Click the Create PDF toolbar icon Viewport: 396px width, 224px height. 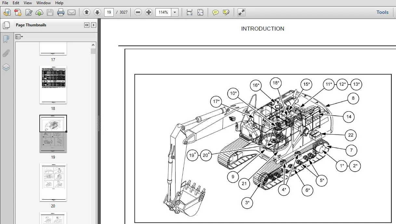[18, 13]
